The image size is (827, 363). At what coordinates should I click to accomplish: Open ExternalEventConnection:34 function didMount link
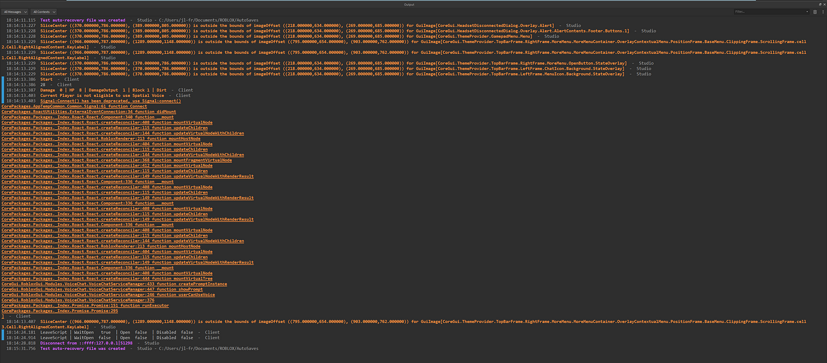click(x=89, y=112)
